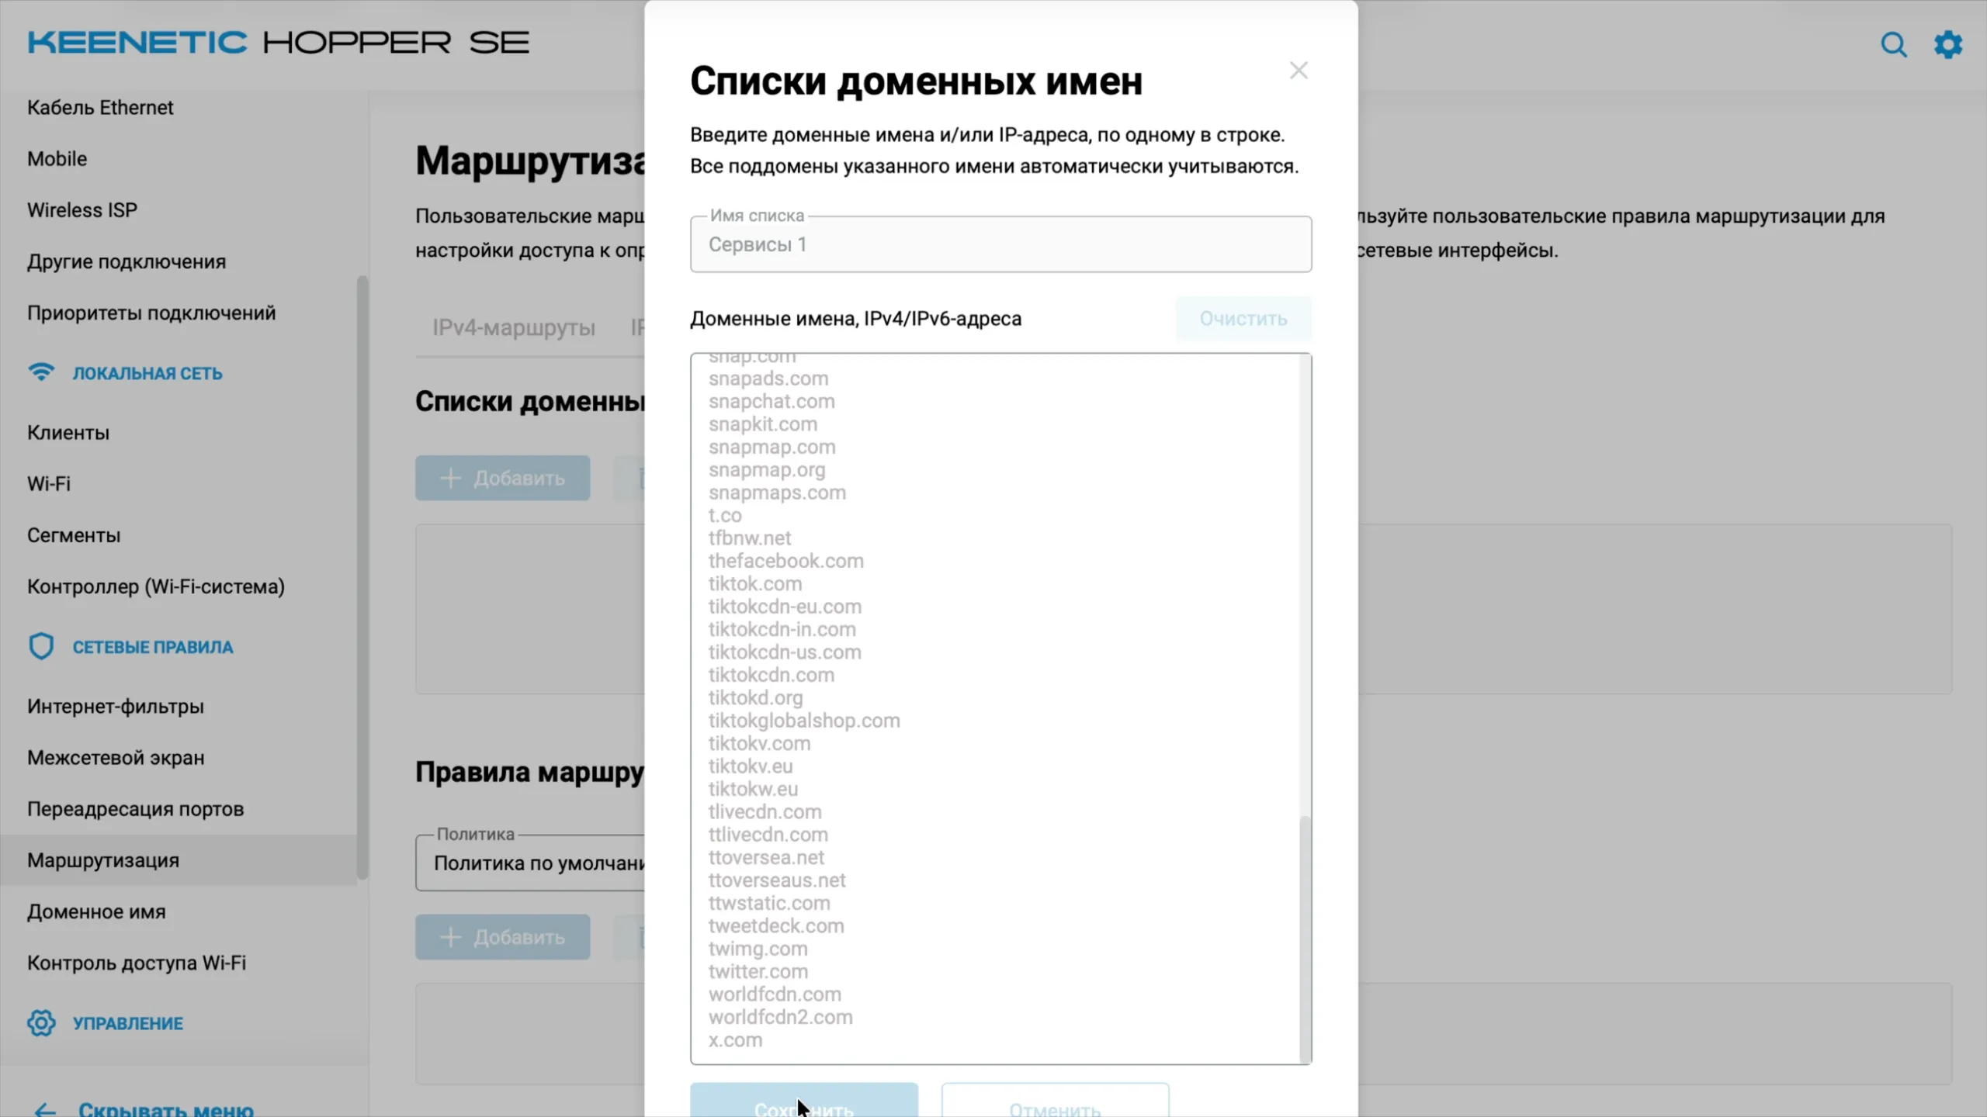The image size is (1987, 1117).
Task: Open the Клиенты menu item
Action: [68, 432]
